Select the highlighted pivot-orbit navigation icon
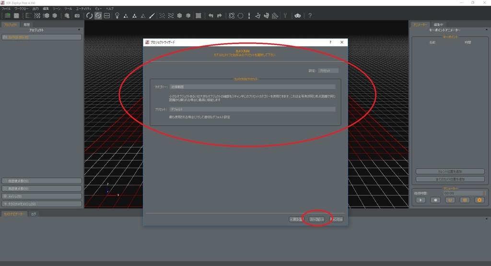 coord(98,16)
